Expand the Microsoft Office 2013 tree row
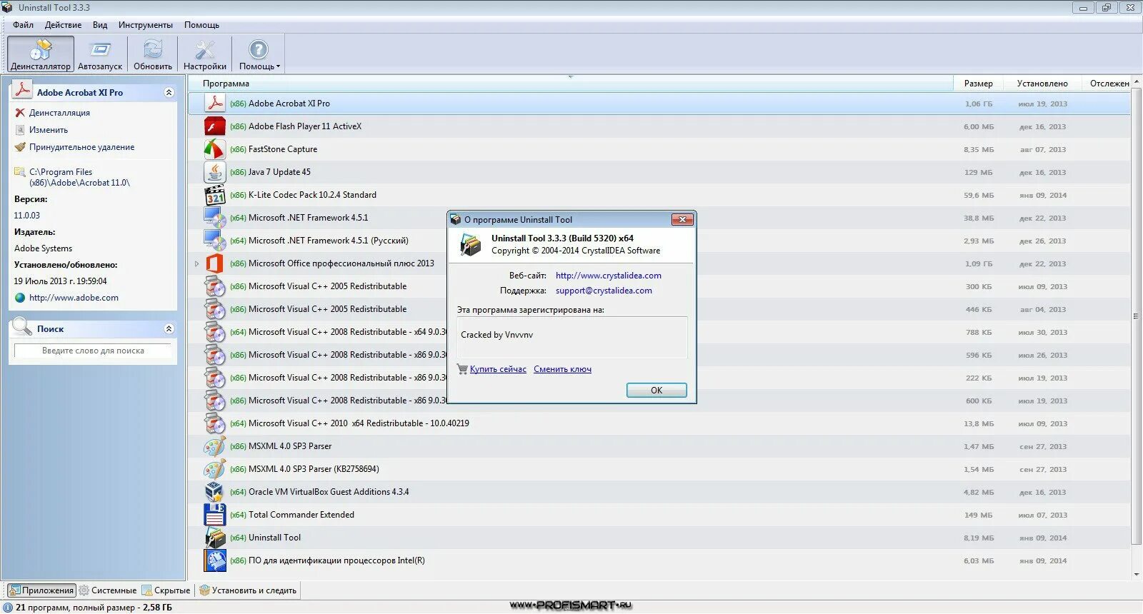Viewport: 1143px width, 614px height. [x=196, y=263]
